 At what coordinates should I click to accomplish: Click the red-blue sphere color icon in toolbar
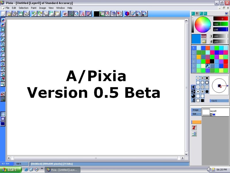point(127,14)
